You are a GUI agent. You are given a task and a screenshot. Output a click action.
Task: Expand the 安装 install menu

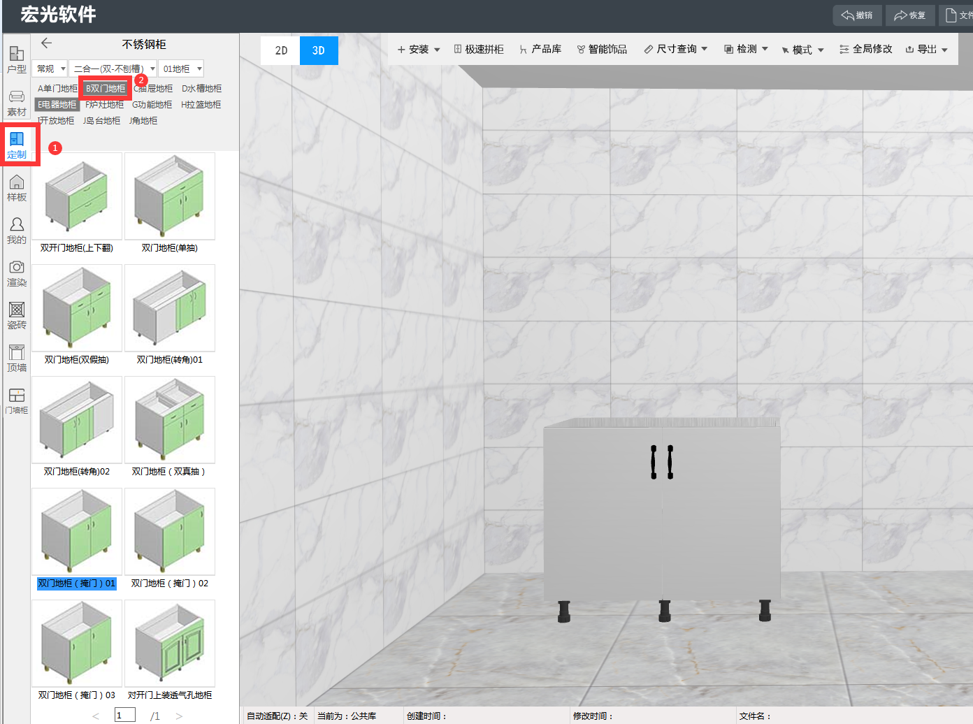click(419, 49)
